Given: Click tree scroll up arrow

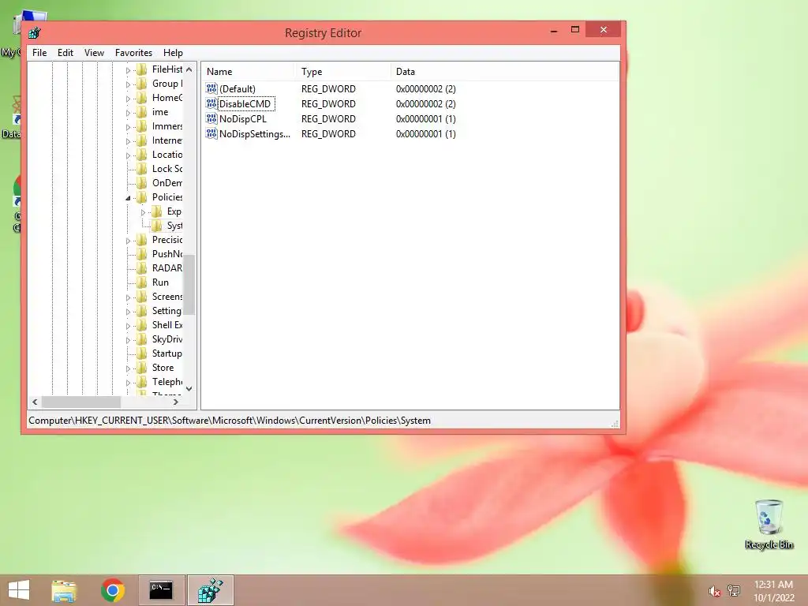Looking at the screenshot, I should coord(189,69).
